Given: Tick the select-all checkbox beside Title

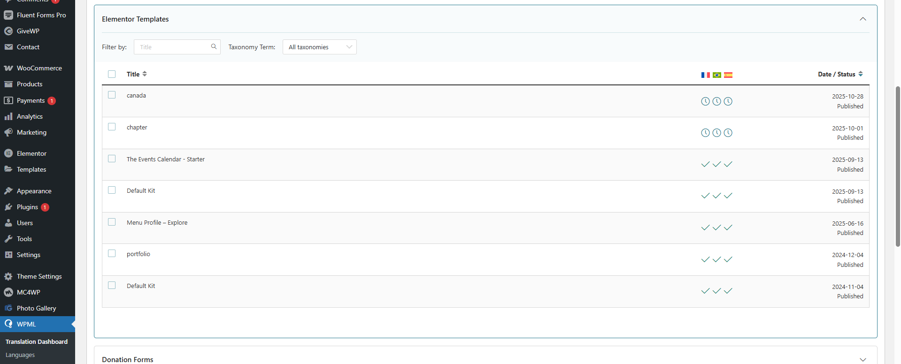Looking at the screenshot, I should tap(112, 74).
